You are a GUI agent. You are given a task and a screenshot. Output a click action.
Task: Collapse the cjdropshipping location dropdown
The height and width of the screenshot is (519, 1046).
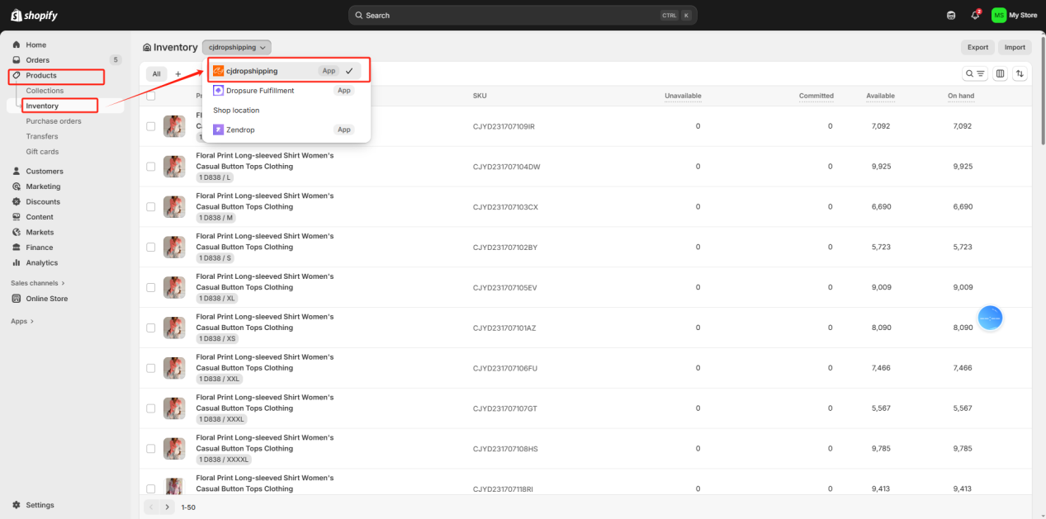[x=236, y=48]
